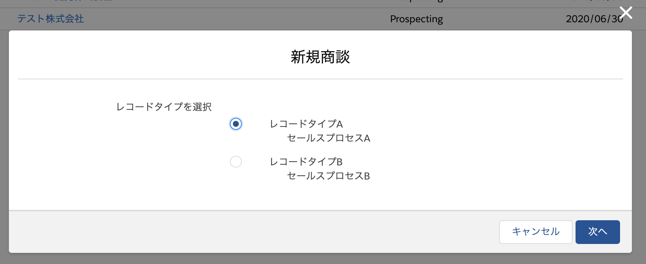Select the レコードタイプA radio button
The height and width of the screenshot is (264, 646).
(236, 124)
